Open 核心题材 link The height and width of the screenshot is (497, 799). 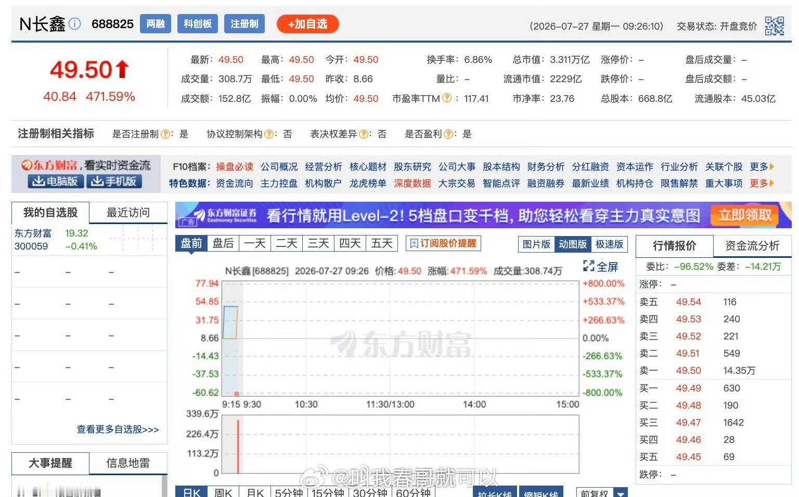pyautogui.click(x=368, y=167)
